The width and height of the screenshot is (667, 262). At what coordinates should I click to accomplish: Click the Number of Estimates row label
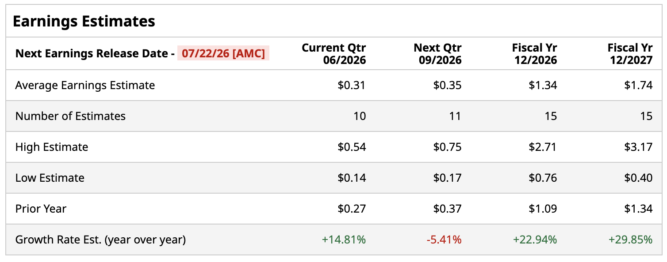pos(70,116)
